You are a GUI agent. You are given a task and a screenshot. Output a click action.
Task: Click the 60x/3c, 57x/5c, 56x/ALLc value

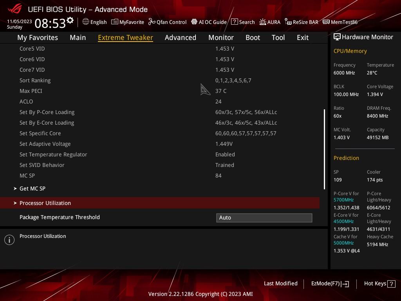pos(246,112)
